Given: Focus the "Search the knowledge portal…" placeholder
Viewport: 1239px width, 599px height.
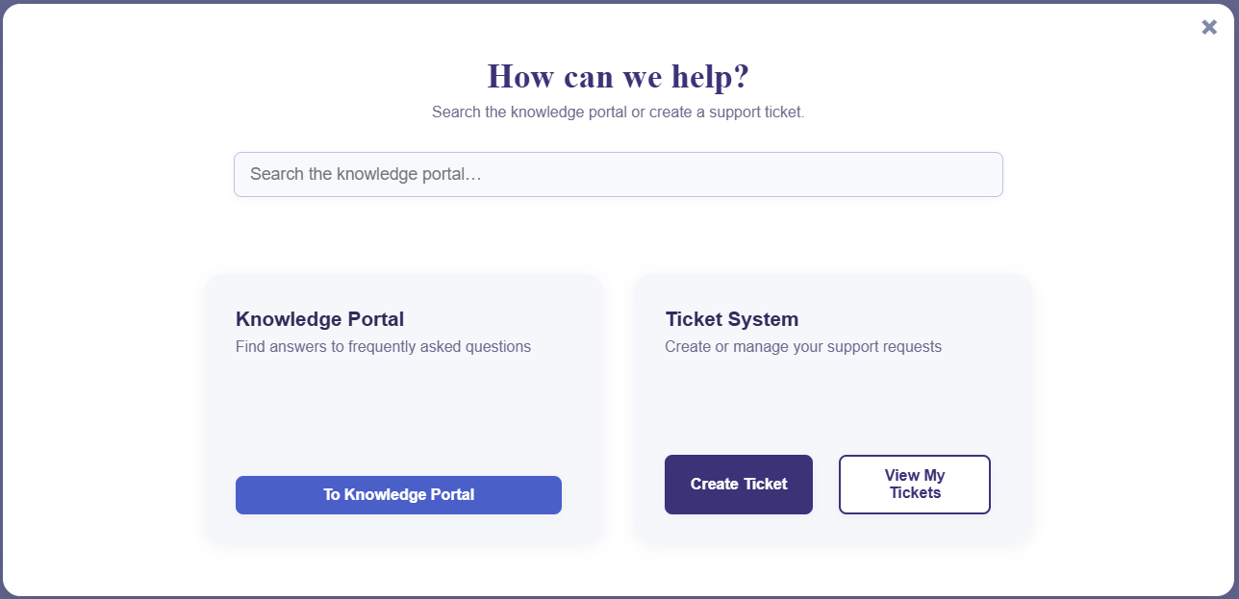Looking at the screenshot, I should (366, 174).
